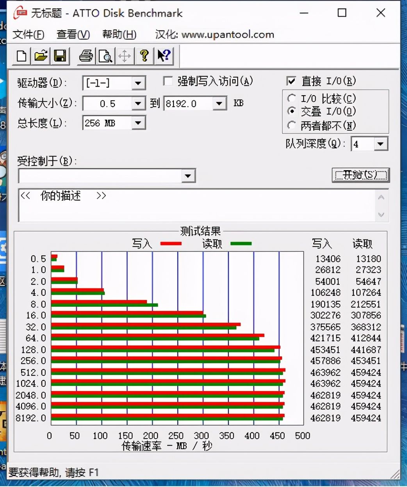Click the write value 457886
Image resolution: width=407 pixels, height=487 pixels.
[x=326, y=361]
